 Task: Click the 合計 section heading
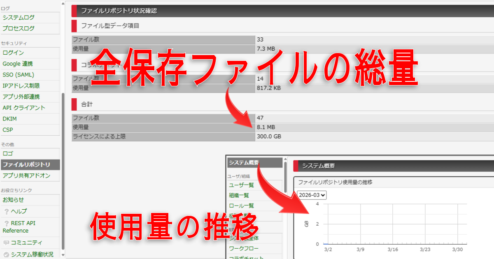(87, 104)
